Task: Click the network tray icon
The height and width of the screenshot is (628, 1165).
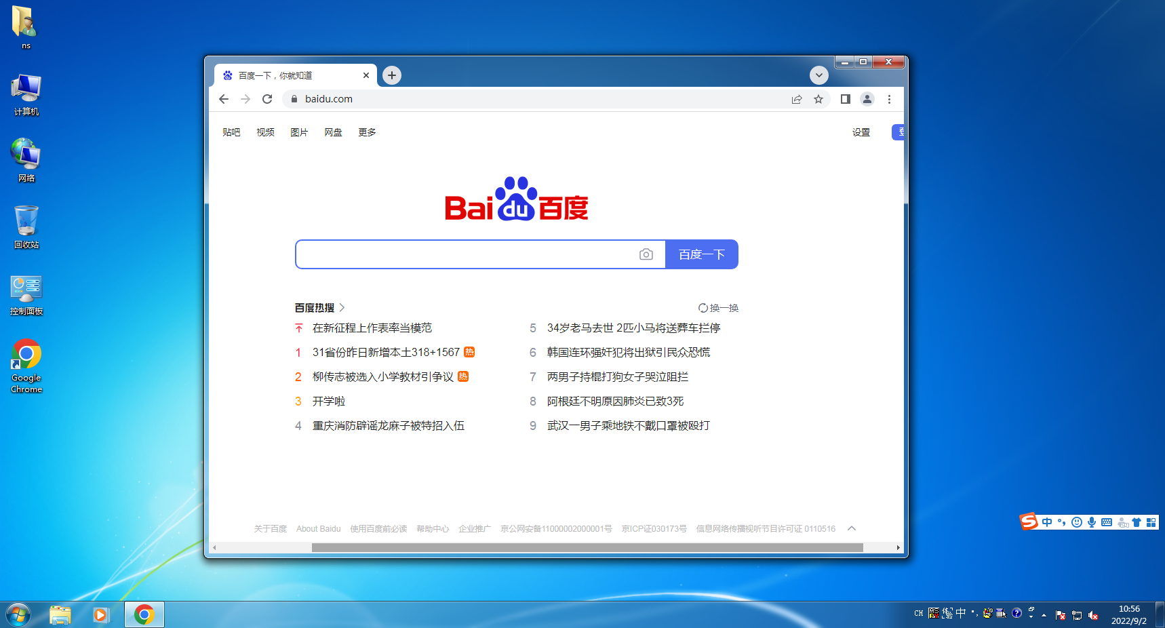Action: (1077, 615)
